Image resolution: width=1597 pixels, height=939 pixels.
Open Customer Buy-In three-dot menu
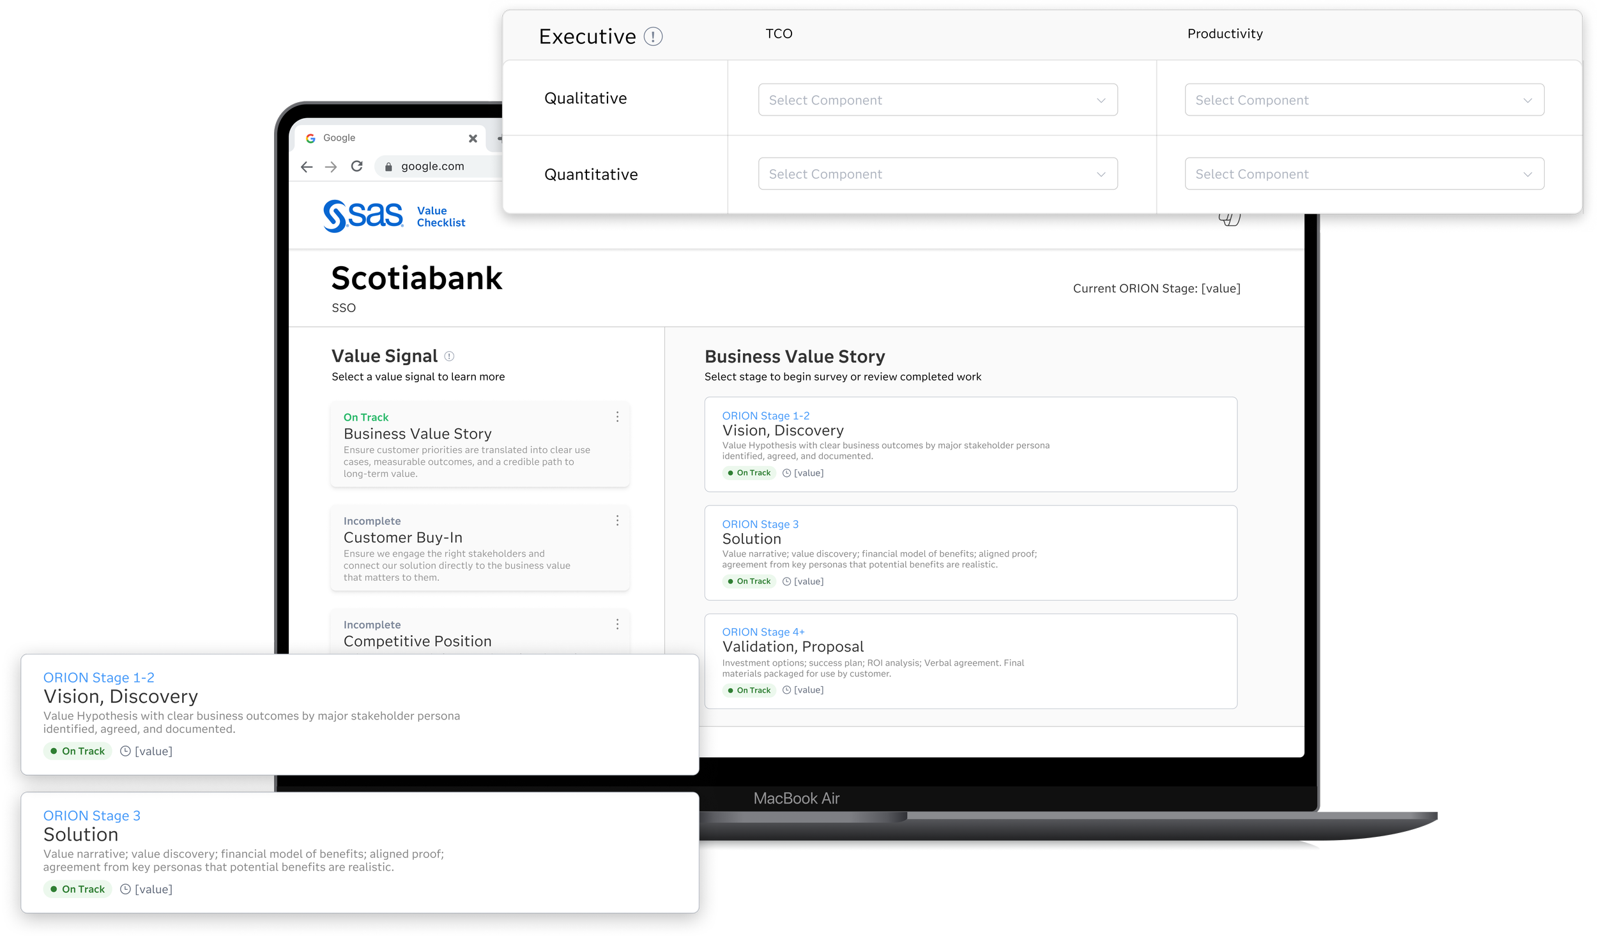617,521
